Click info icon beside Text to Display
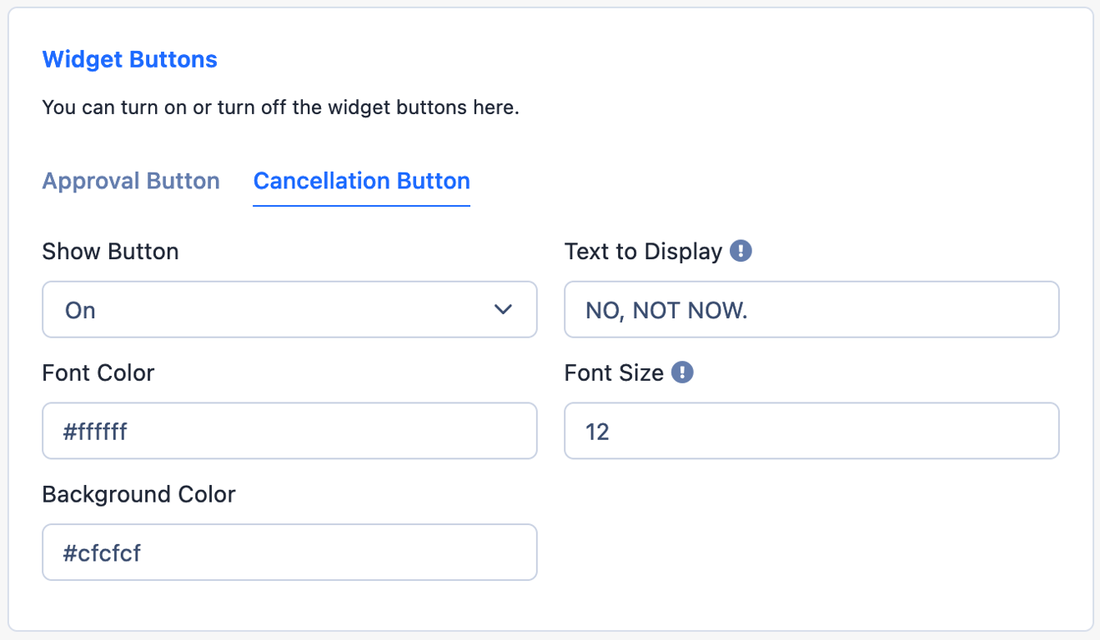The image size is (1100, 640). click(x=741, y=251)
